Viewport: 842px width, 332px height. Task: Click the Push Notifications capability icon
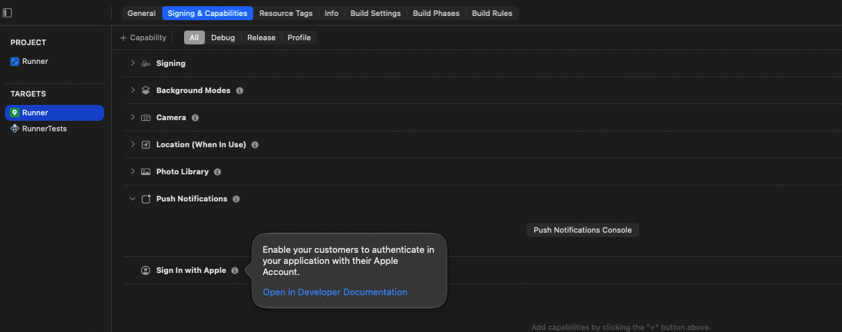[146, 199]
